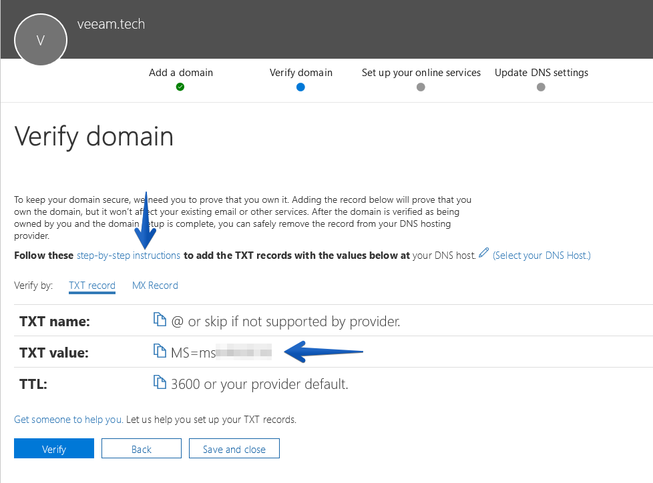Click the blue Verify button
Viewport: 653px width, 483px height.
tap(54, 448)
